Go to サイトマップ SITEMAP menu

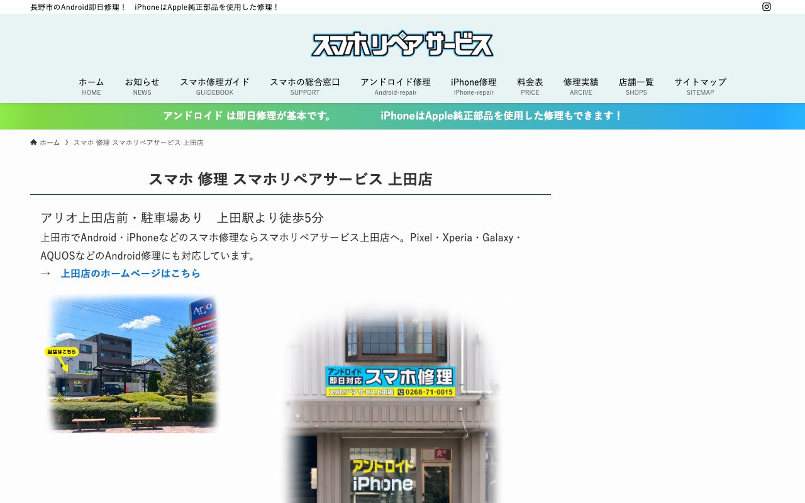pos(701,86)
